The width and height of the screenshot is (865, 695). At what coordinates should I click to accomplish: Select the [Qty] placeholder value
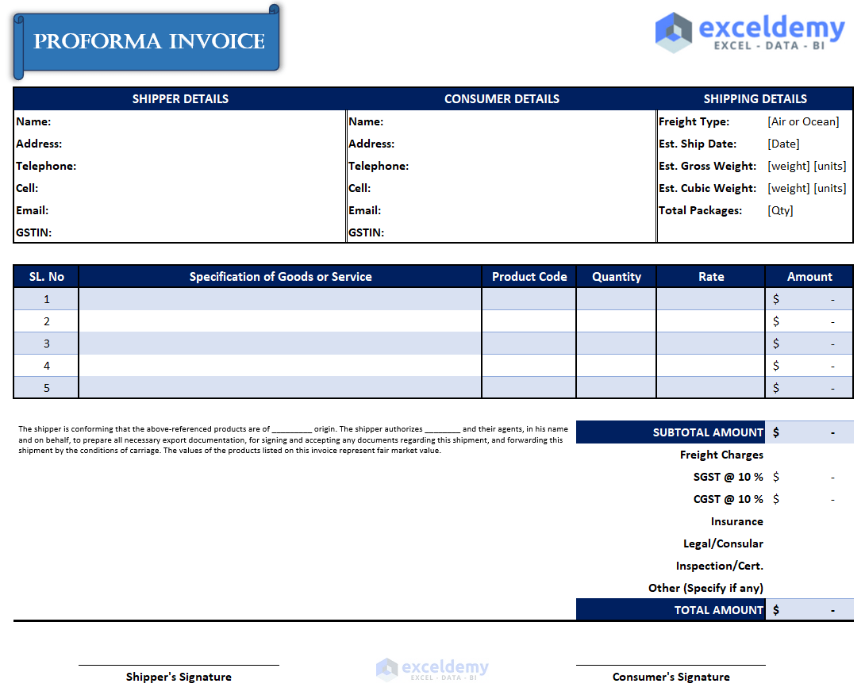780,210
